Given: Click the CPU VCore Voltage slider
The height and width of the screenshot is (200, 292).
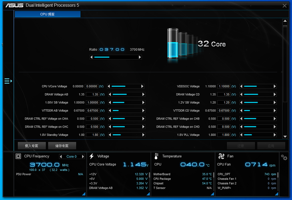Looking at the screenshot, I should pos(126,86).
